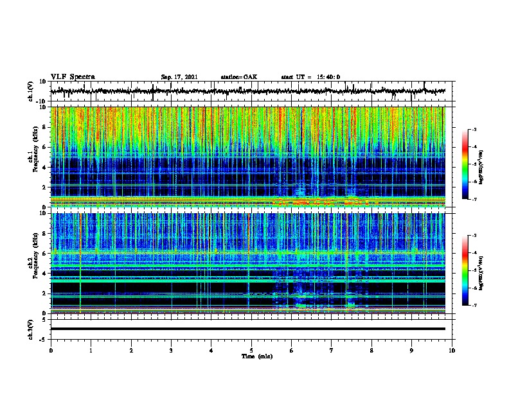Click time axis tick label "6"
509x393 pixels.
[292, 351]
